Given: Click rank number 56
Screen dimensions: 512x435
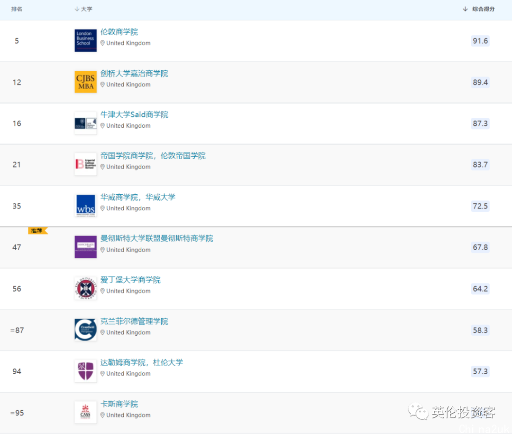Looking at the screenshot, I should pos(17,289).
